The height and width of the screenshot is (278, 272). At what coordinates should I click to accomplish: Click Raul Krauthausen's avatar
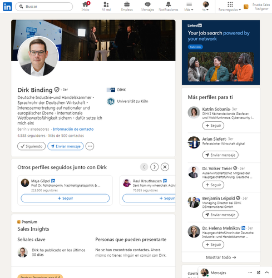tap(127, 183)
